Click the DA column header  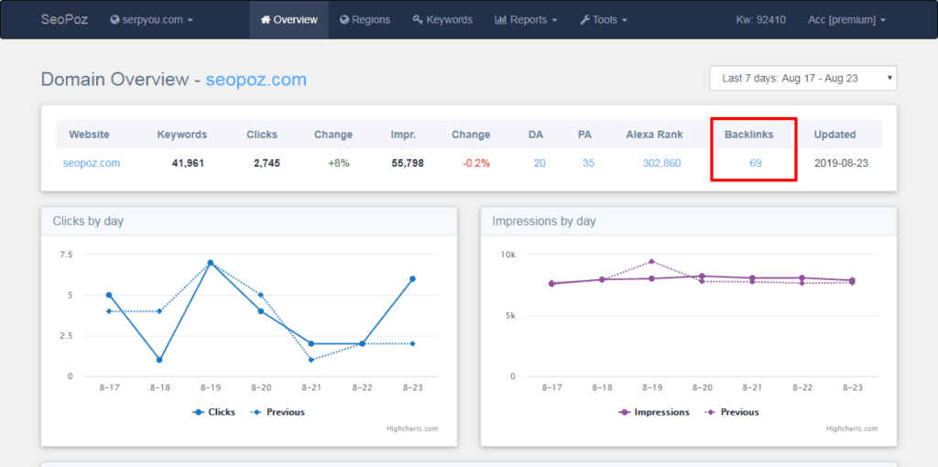click(x=536, y=135)
